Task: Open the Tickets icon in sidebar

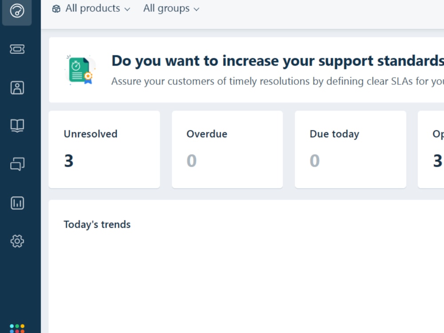Action: 17,49
